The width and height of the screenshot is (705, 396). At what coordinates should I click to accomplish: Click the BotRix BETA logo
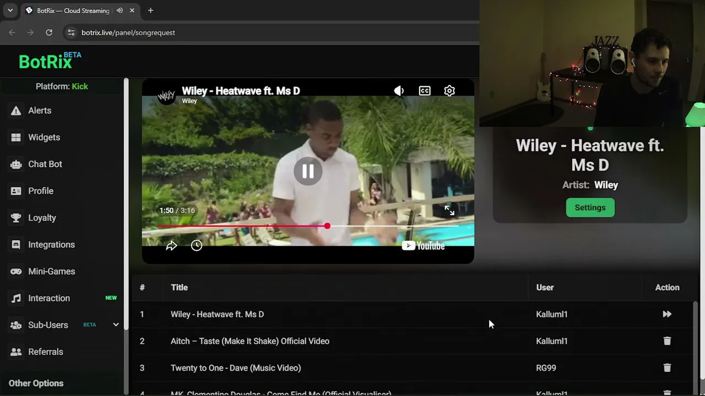(x=50, y=61)
